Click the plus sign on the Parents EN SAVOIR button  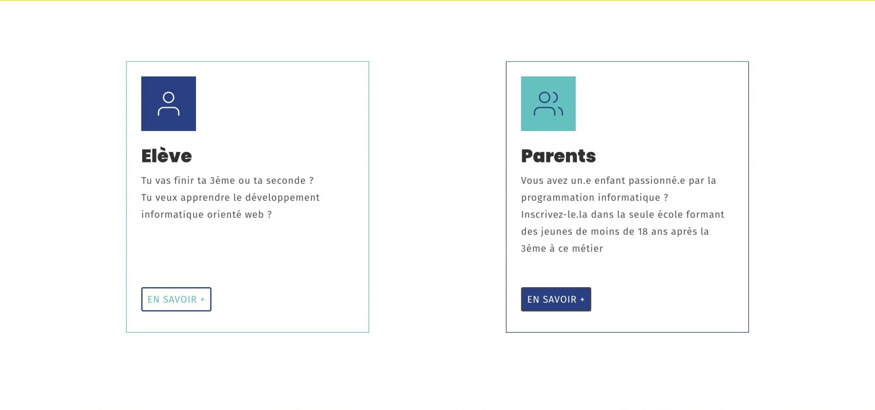tap(582, 300)
